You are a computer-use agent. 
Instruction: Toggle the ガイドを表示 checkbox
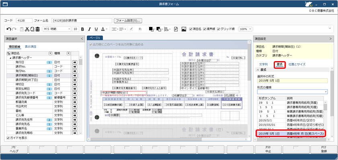coord(8,138)
